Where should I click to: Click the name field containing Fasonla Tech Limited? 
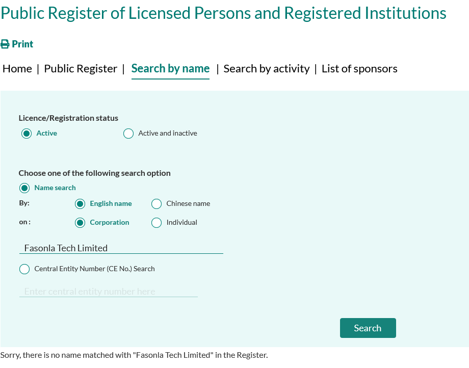121,248
